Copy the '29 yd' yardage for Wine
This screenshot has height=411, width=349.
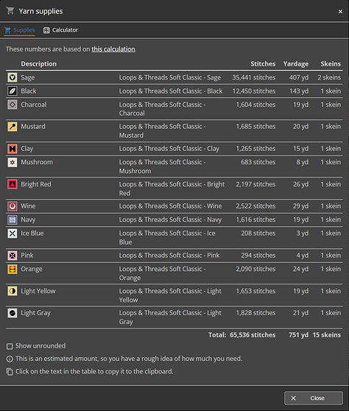pyautogui.click(x=300, y=206)
